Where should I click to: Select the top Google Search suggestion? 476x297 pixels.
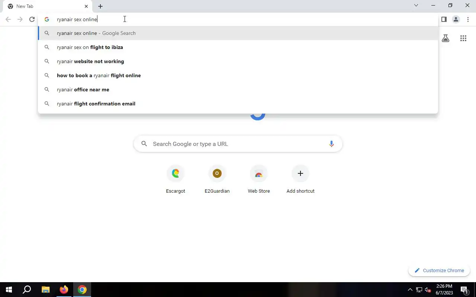(x=238, y=33)
